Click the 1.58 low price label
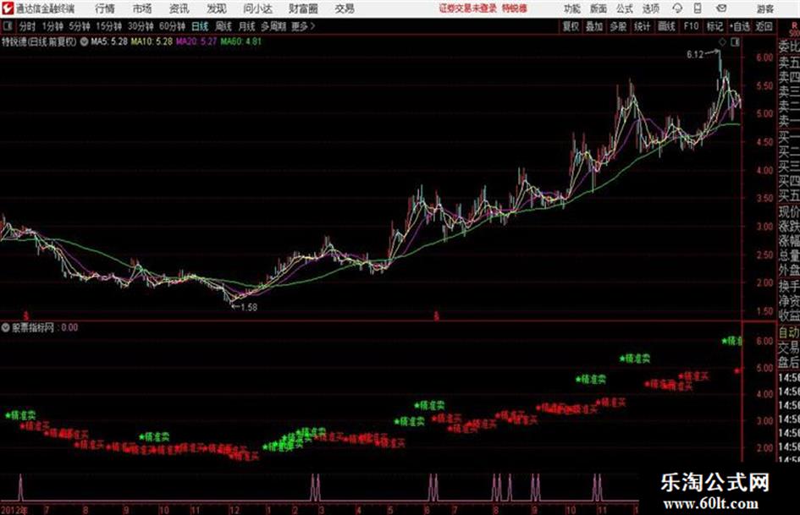The image size is (800, 515). [249, 308]
